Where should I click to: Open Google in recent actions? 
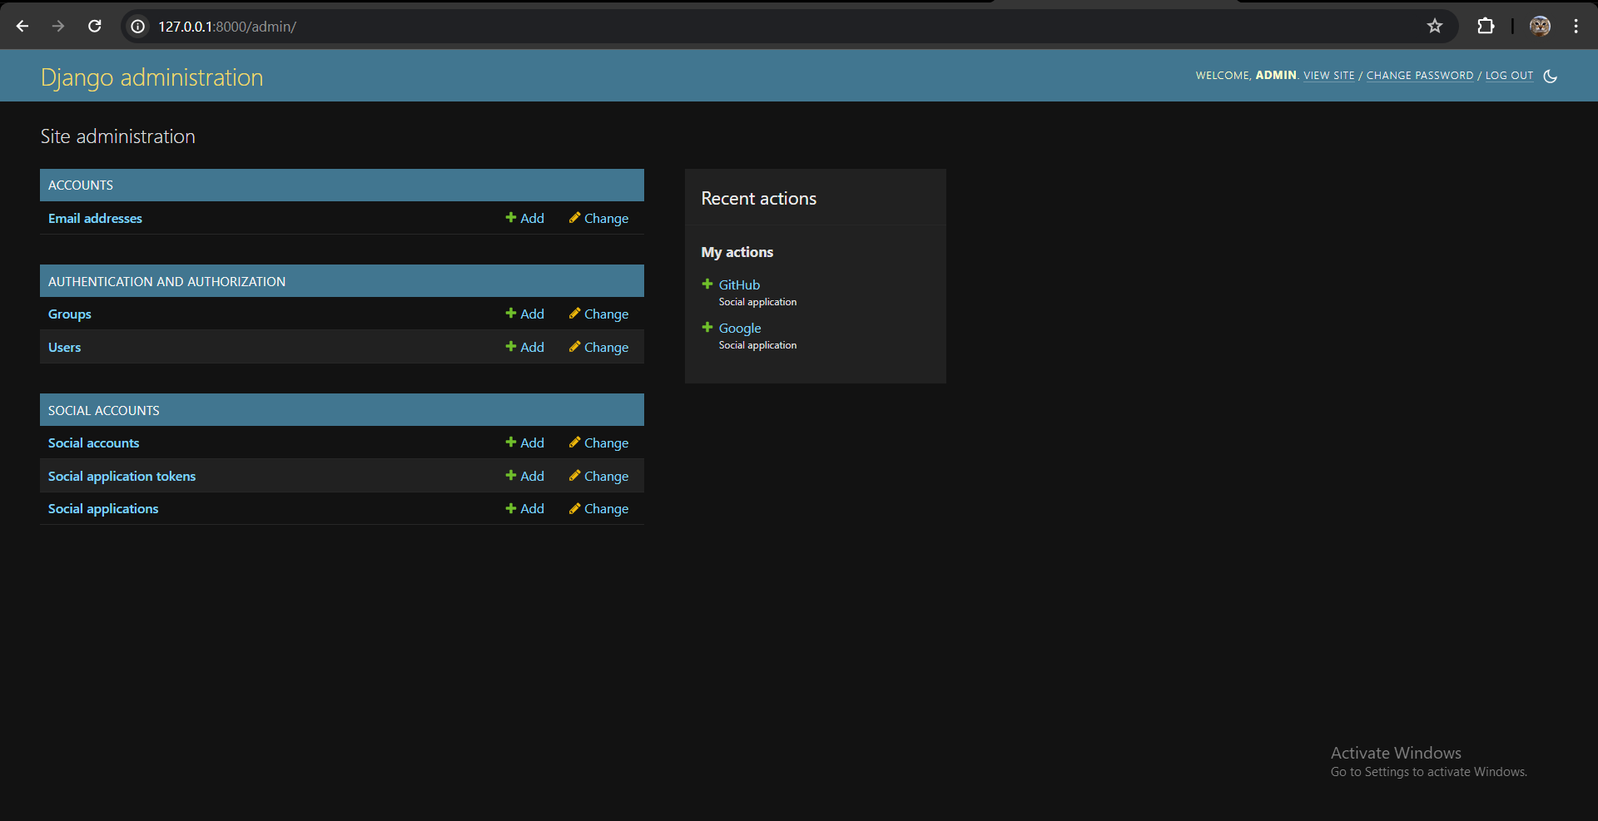click(x=740, y=328)
